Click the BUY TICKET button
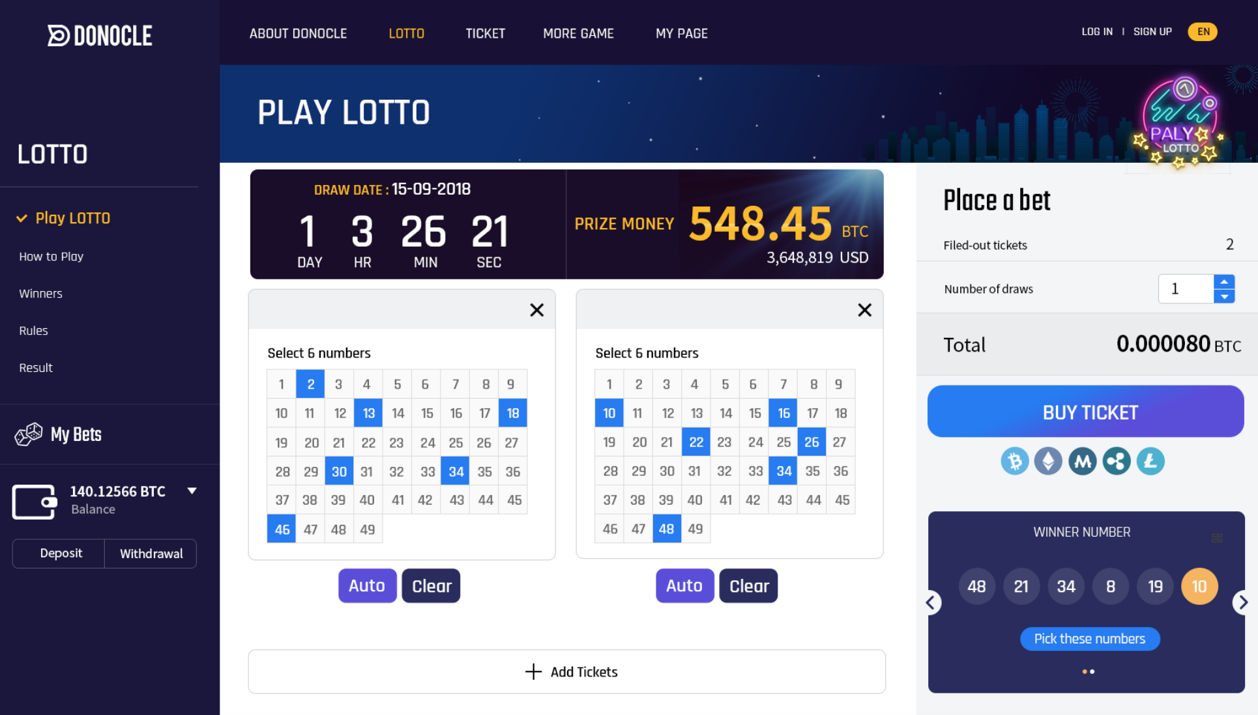This screenshot has height=715, width=1258. click(x=1086, y=412)
